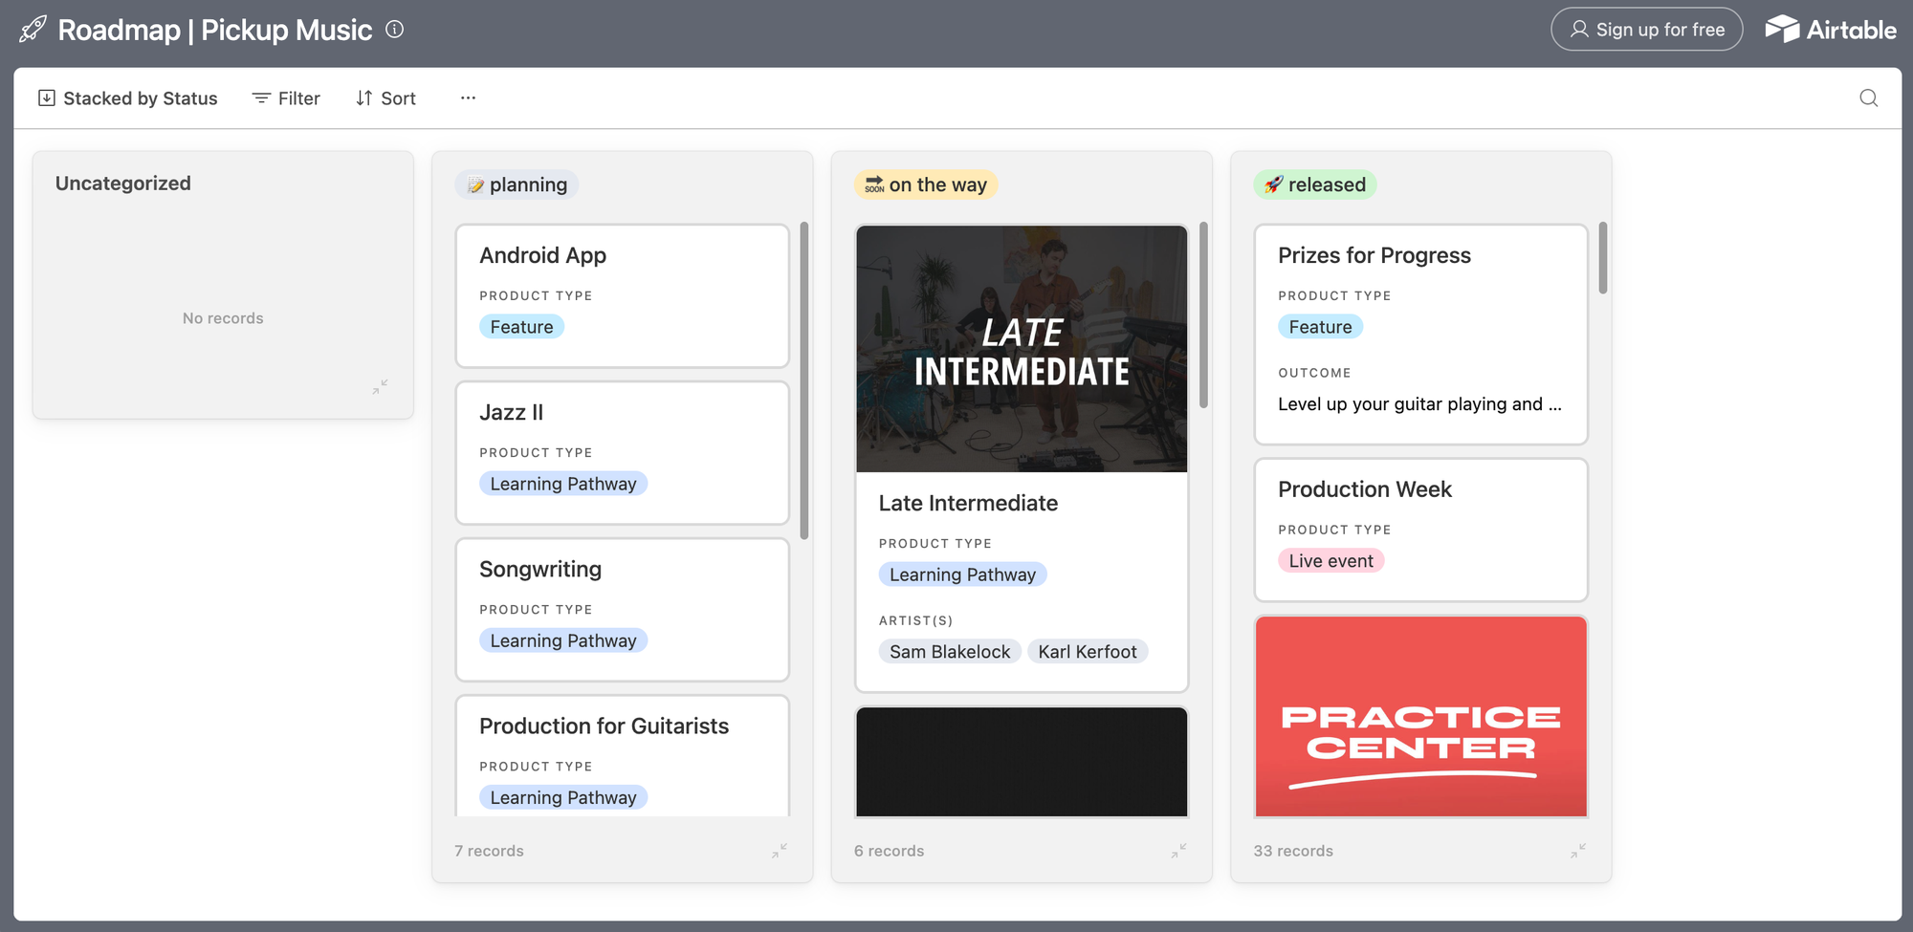Image resolution: width=1913 pixels, height=932 pixels.
Task: Collapse the released stack
Action: point(1578,850)
